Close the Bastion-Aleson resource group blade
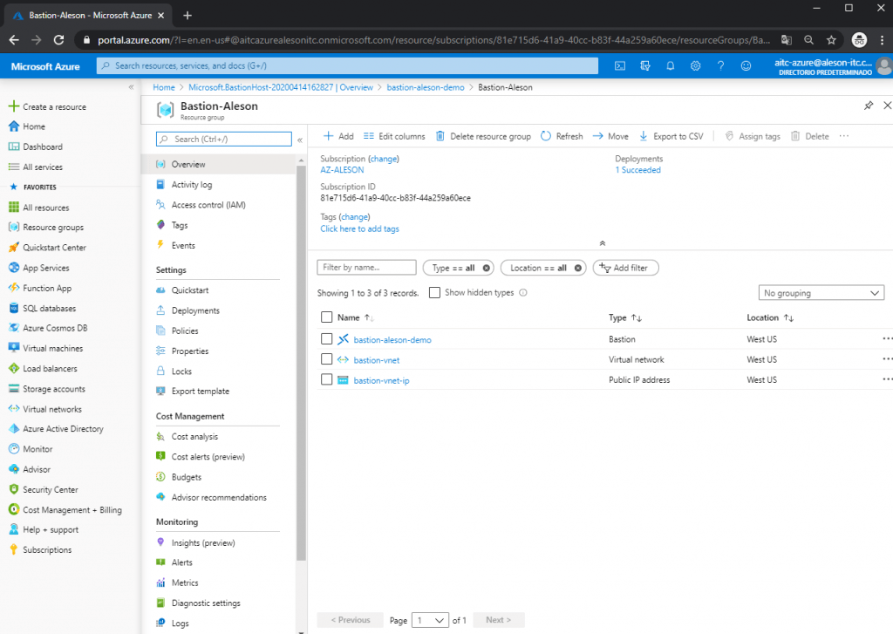Screen dimensions: 893x634 click(x=887, y=106)
